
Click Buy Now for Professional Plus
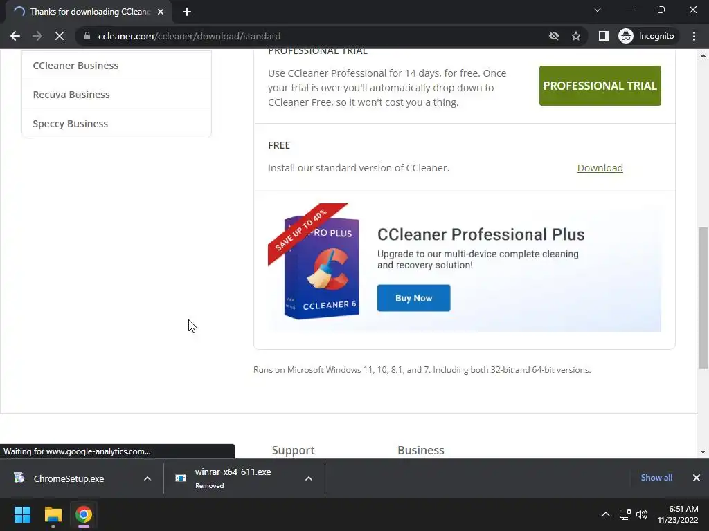pyautogui.click(x=414, y=298)
